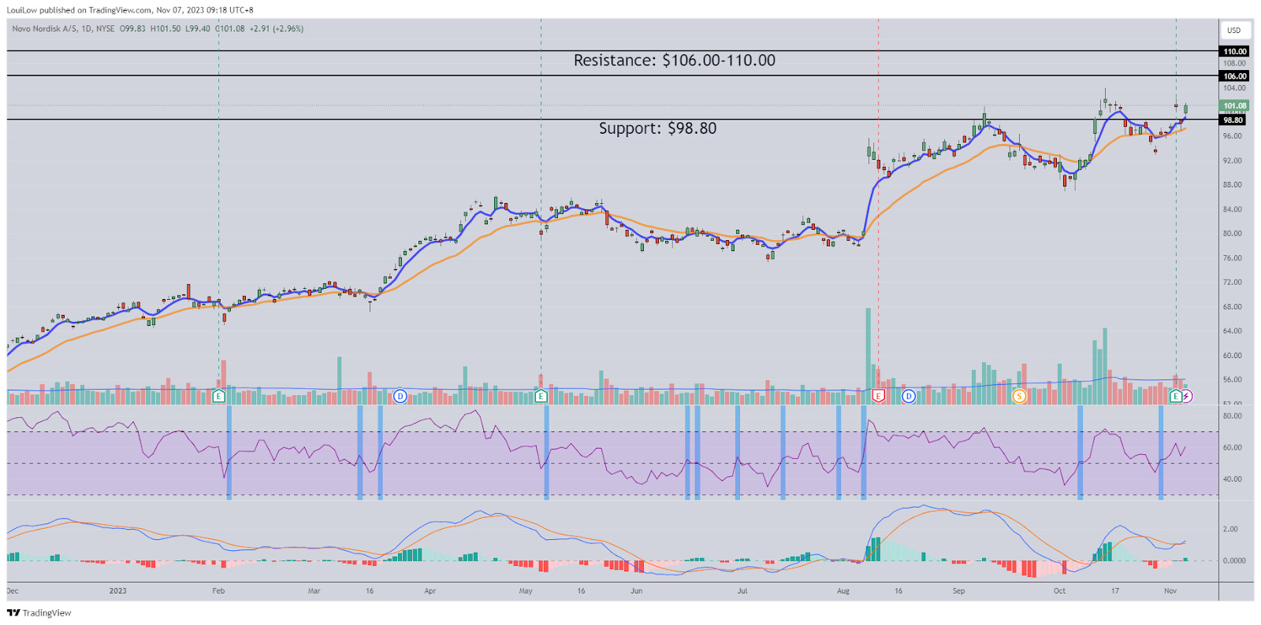Screen dimensions: 1261x625
Task: Click the 'L99.40' low value in legend
Action: [198, 28]
